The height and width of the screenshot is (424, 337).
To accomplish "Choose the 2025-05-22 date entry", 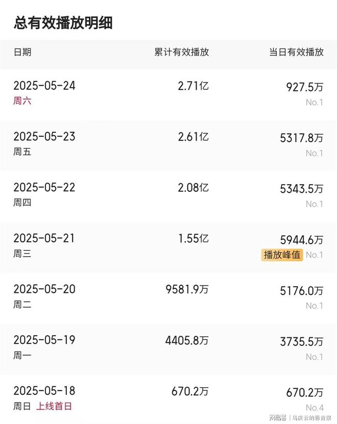I will 44,188.
